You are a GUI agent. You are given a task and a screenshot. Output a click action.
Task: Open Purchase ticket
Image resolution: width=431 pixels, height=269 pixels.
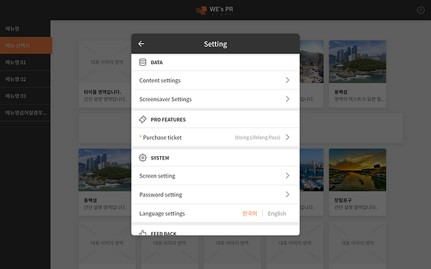click(x=215, y=137)
